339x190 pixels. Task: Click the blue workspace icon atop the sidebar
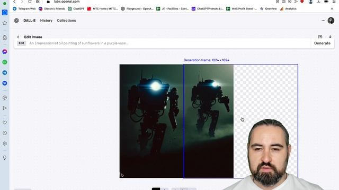[5, 13]
